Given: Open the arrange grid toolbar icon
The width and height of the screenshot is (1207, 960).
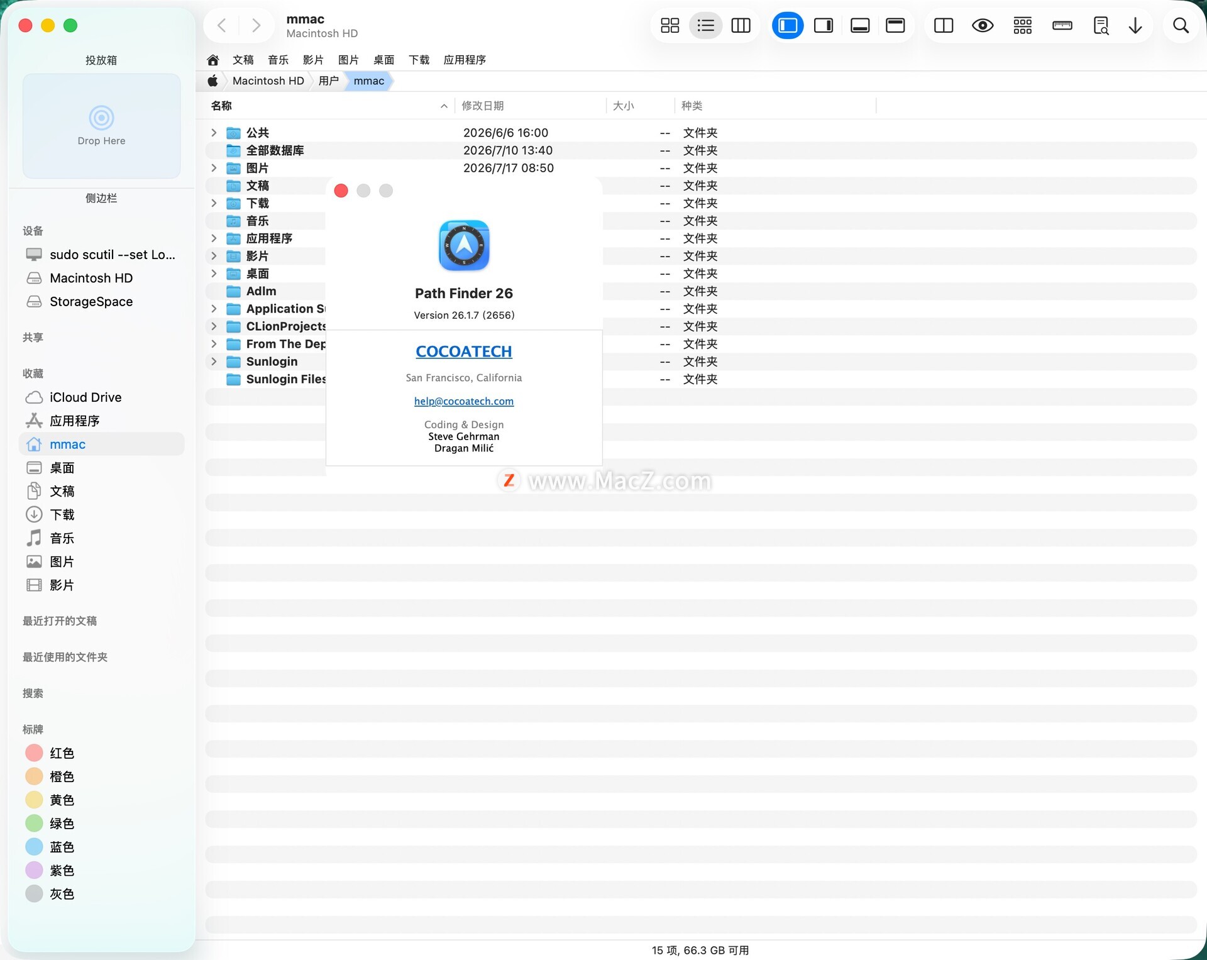Looking at the screenshot, I should [x=1023, y=26].
